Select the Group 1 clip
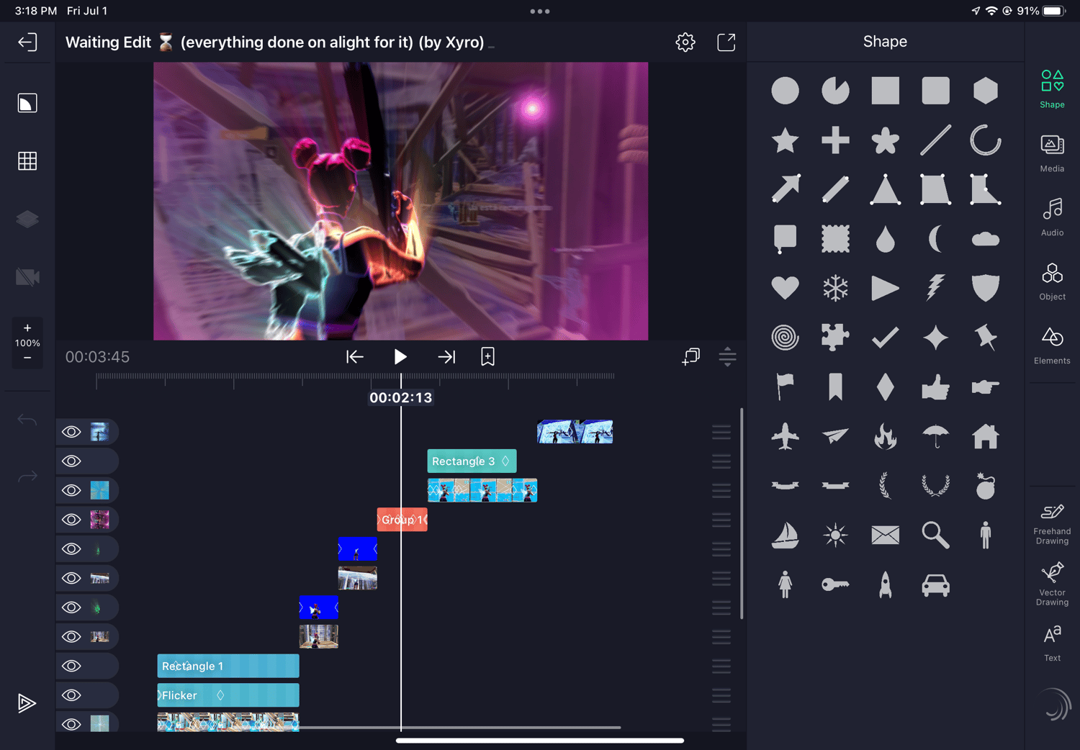This screenshot has width=1080, height=750. pos(402,520)
